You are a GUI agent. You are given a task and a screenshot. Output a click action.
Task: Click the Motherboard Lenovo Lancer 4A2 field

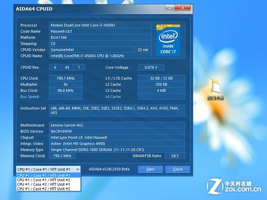pos(117,125)
